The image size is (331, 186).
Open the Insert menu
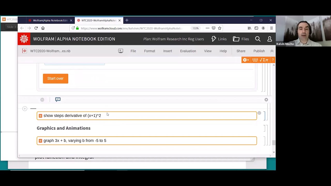(168, 51)
